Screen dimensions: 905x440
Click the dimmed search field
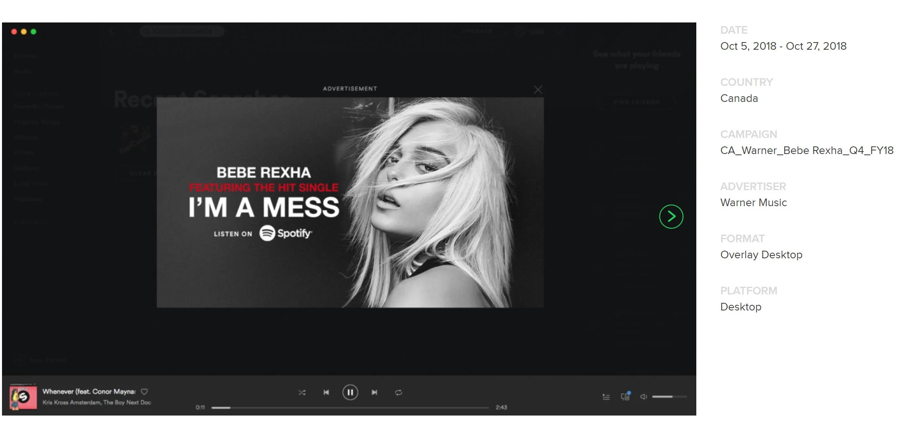point(182,31)
